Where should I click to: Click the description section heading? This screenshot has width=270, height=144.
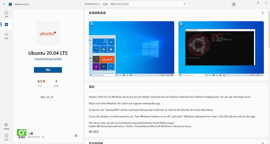(x=92, y=87)
